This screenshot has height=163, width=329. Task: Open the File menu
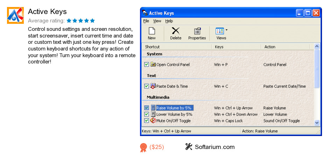click(x=146, y=21)
